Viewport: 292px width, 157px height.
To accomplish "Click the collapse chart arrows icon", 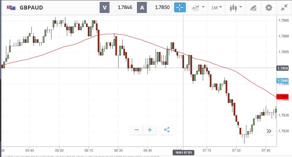I will click(284, 8).
